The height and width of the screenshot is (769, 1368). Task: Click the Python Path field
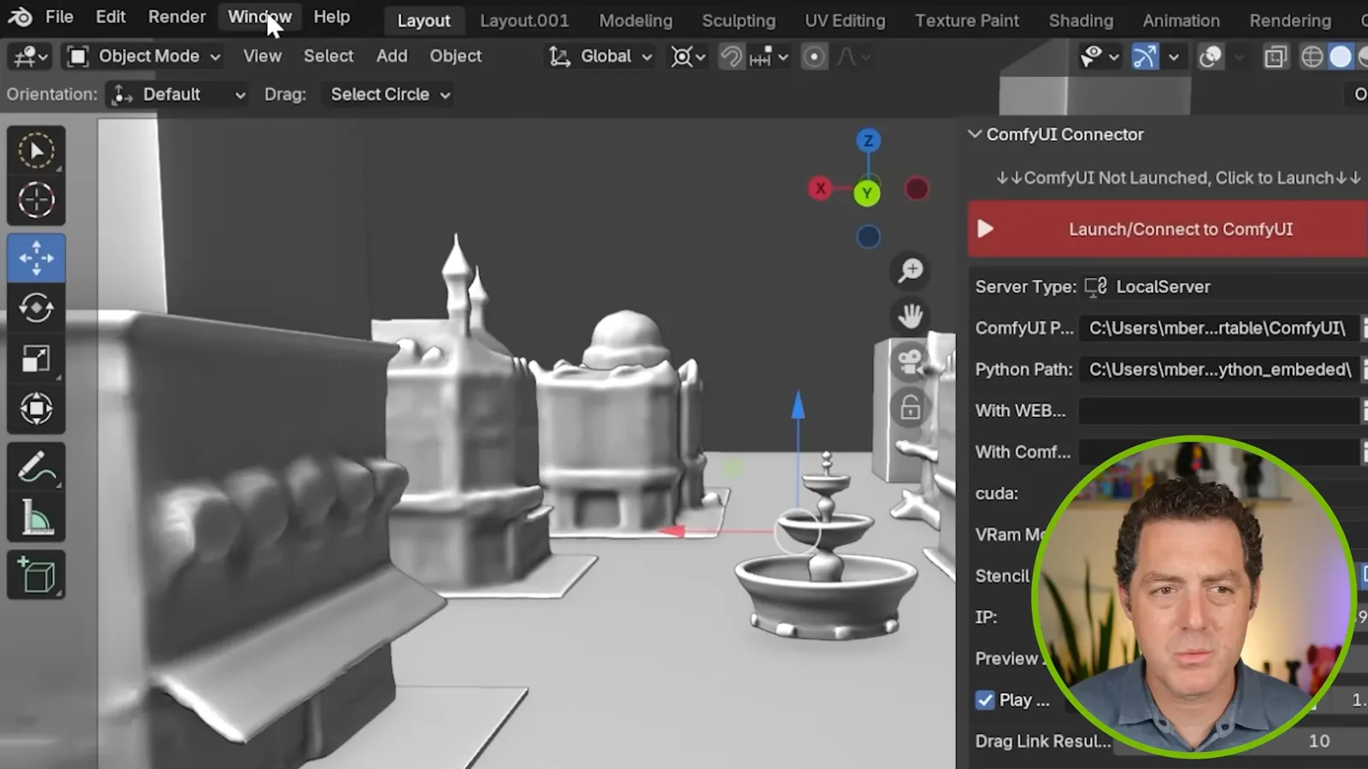pos(1218,370)
